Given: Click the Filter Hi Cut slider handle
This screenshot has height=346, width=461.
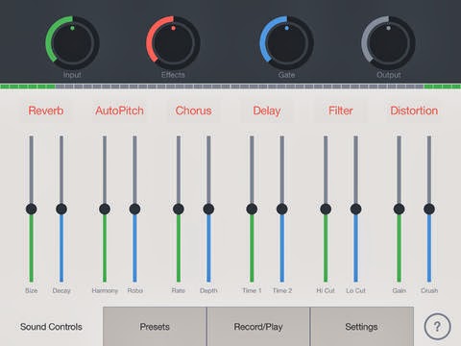Looking at the screenshot, I should pos(326,209).
